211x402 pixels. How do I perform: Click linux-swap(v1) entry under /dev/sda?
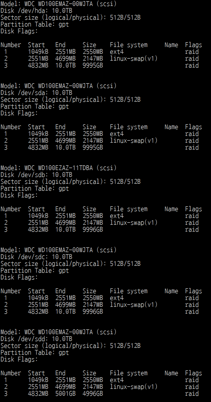coord(134,141)
